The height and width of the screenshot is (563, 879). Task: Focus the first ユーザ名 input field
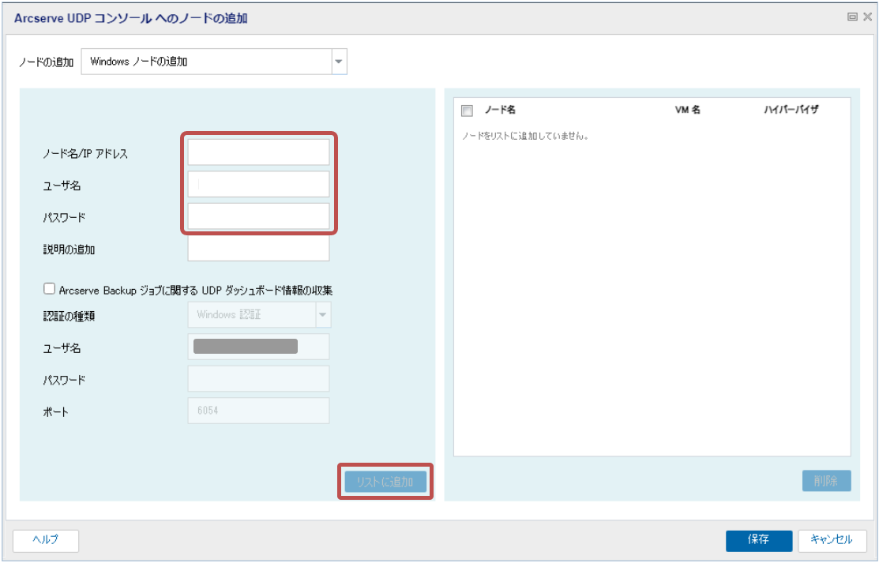(258, 185)
